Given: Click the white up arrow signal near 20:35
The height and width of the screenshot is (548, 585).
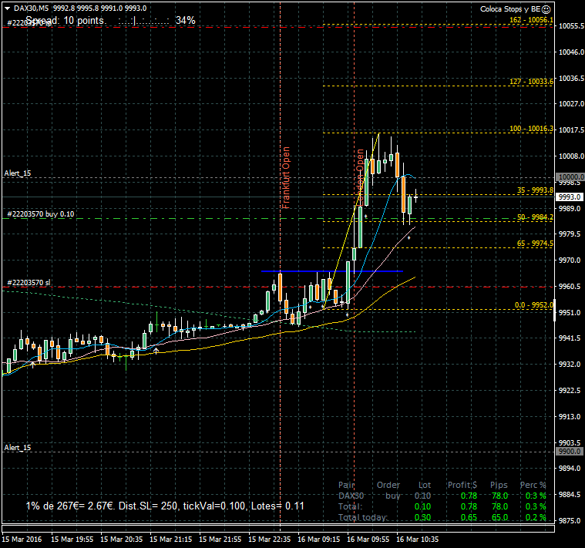Looking at the screenshot, I should pyautogui.click(x=156, y=351).
